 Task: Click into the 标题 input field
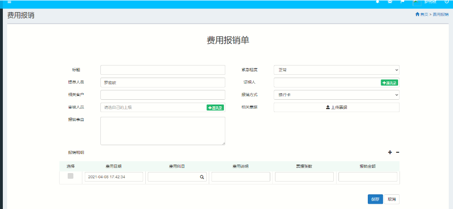point(162,70)
